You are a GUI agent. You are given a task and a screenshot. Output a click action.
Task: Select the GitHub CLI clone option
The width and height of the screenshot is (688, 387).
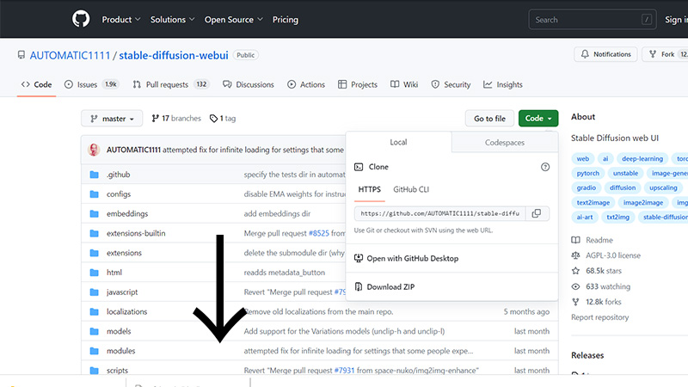(x=411, y=189)
